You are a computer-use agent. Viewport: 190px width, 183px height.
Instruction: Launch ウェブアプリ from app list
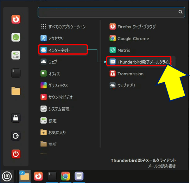click(x=141, y=85)
